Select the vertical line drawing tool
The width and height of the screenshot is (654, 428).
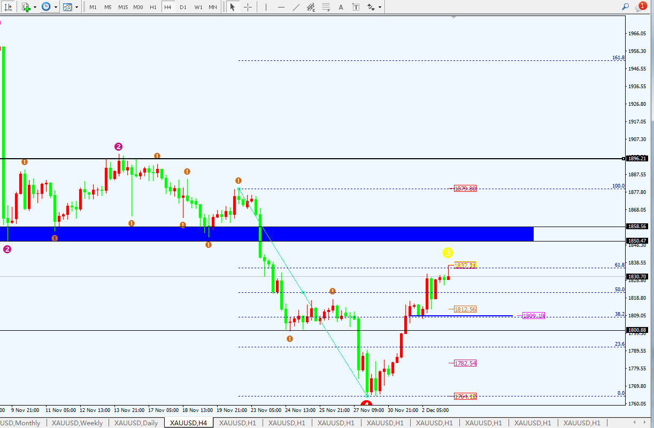[x=266, y=7]
